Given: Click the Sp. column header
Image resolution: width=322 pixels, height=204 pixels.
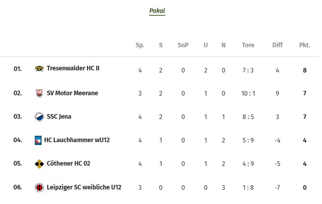Looking at the screenshot, I should [x=140, y=45].
